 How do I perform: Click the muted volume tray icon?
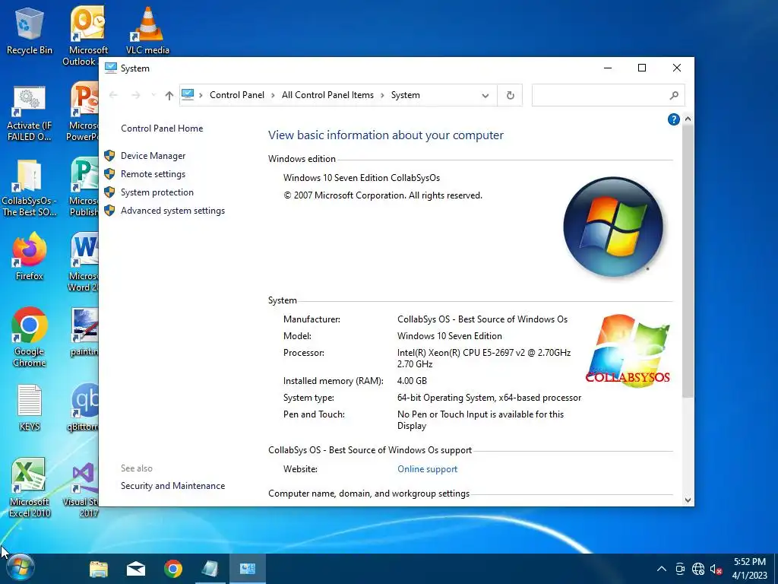(x=716, y=569)
